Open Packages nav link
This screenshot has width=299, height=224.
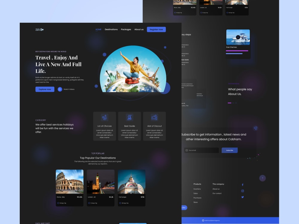pyautogui.click(x=126, y=29)
